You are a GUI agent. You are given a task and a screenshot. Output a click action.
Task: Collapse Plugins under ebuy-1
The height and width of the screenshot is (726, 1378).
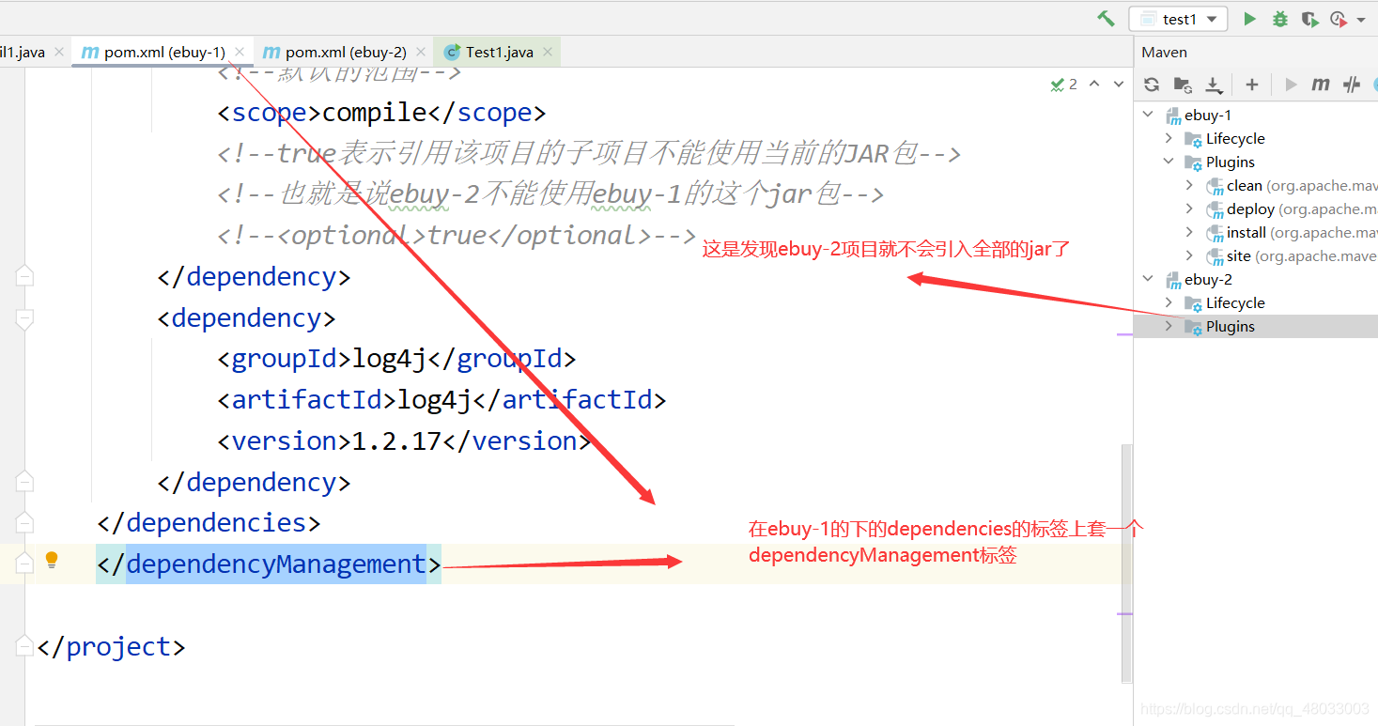click(1169, 162)
